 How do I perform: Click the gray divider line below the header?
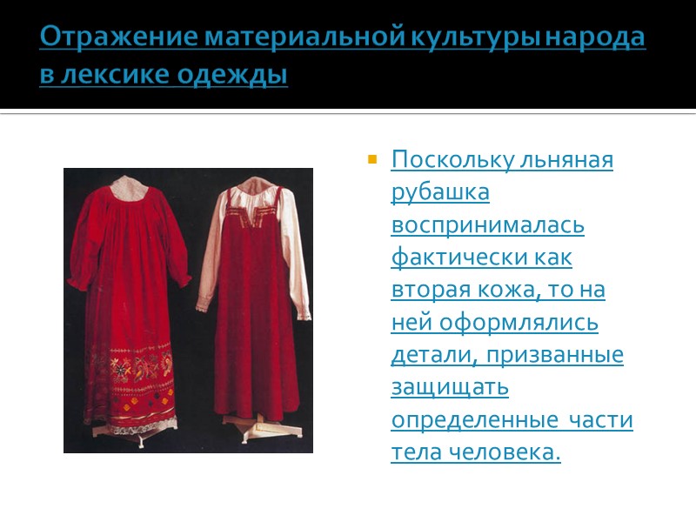click(348, 114)
